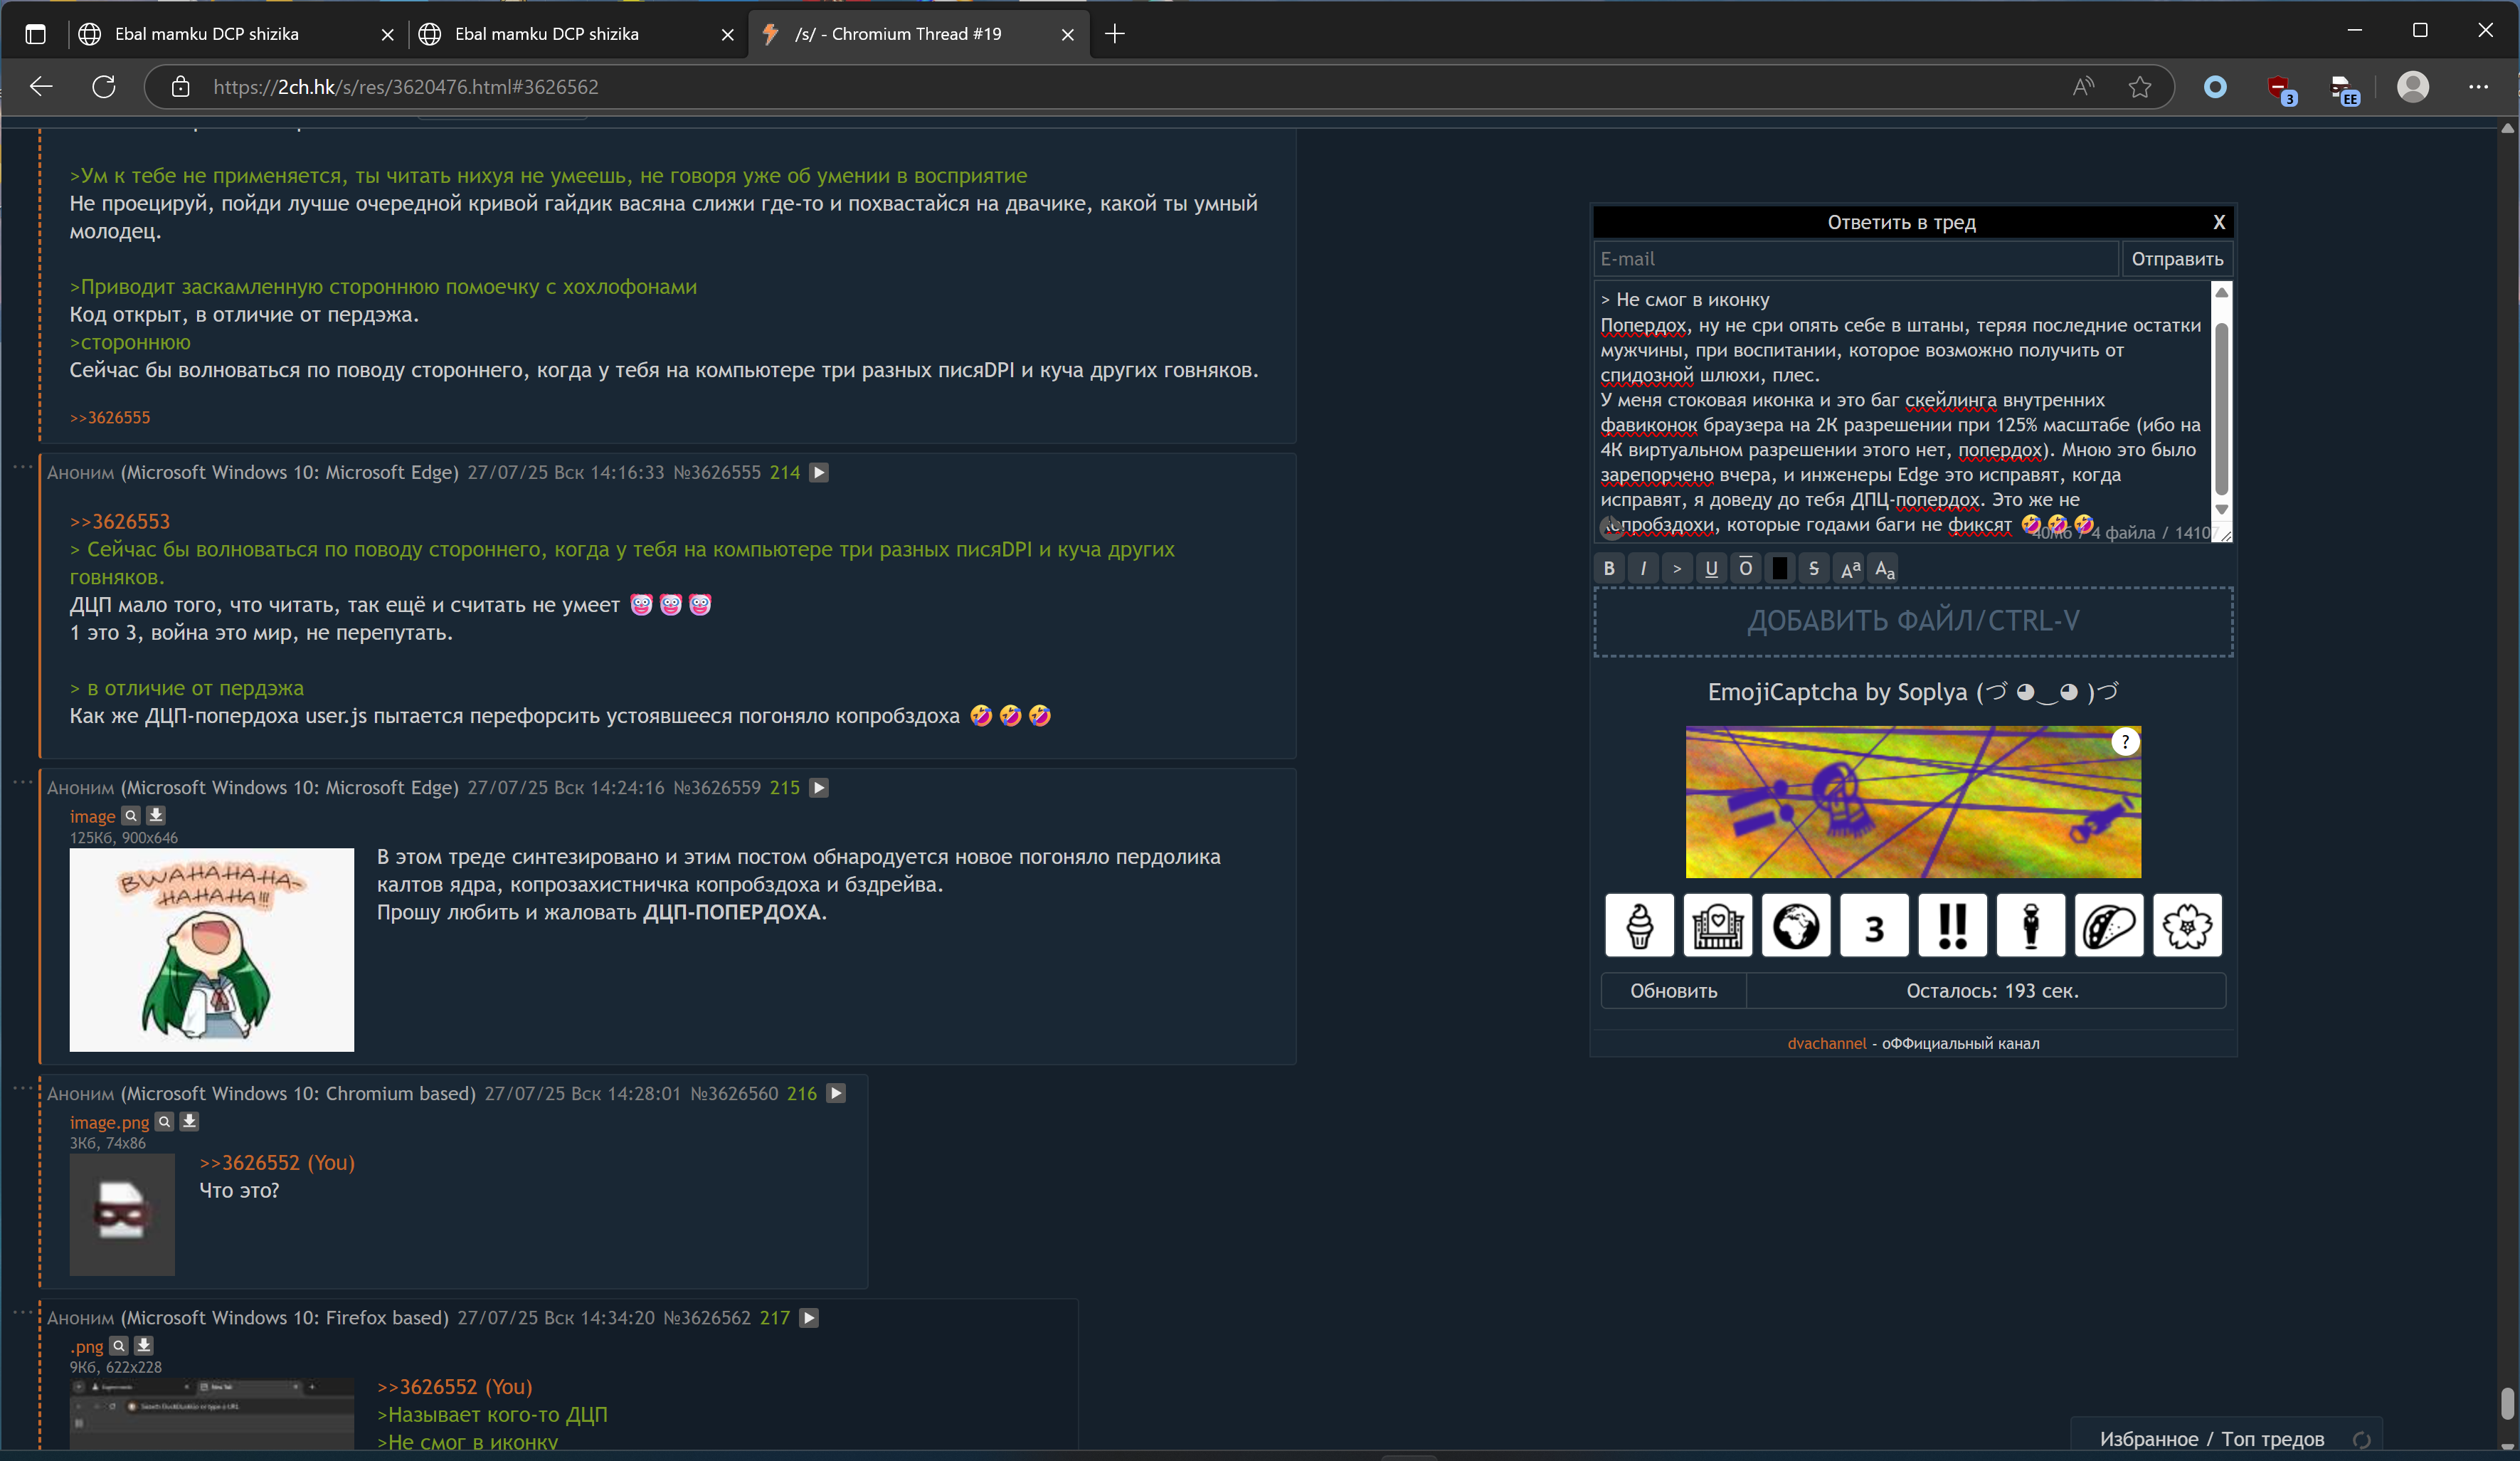This screenshot has height=1461, width=2520.
Task: Open the Edge favorites star icon
Action: [2139, 87]
